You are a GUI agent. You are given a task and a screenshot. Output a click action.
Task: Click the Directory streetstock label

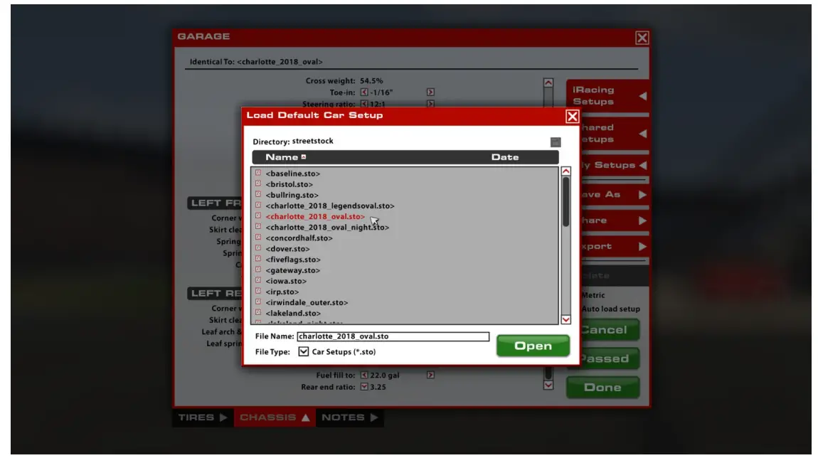pyautogui.click(x=292, y=142)
